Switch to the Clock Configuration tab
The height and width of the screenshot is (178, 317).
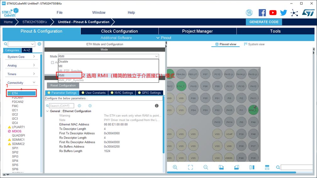[x=120, y=31]
